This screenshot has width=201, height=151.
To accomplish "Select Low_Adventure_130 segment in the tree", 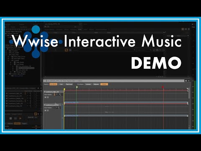I will click(x=25, y=66).
